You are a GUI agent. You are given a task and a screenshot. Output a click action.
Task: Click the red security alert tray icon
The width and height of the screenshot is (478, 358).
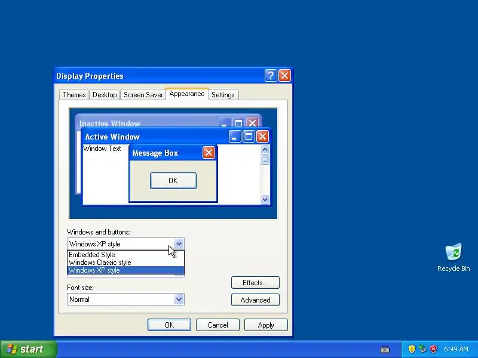(x=433, y=349)
